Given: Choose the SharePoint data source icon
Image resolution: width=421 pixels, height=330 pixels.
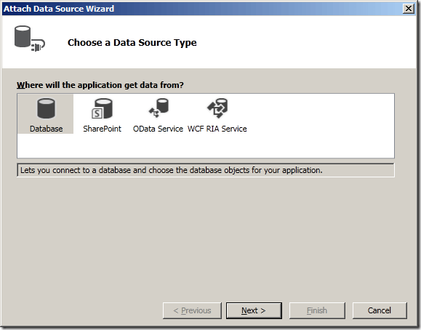Looking at the screenshot, I should (102, 108).
